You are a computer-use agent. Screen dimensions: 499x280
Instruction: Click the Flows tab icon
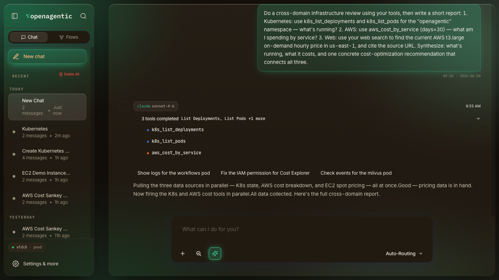62,37
